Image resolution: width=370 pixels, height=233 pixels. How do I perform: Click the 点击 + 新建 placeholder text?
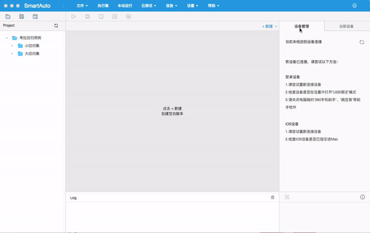point(172,109)
